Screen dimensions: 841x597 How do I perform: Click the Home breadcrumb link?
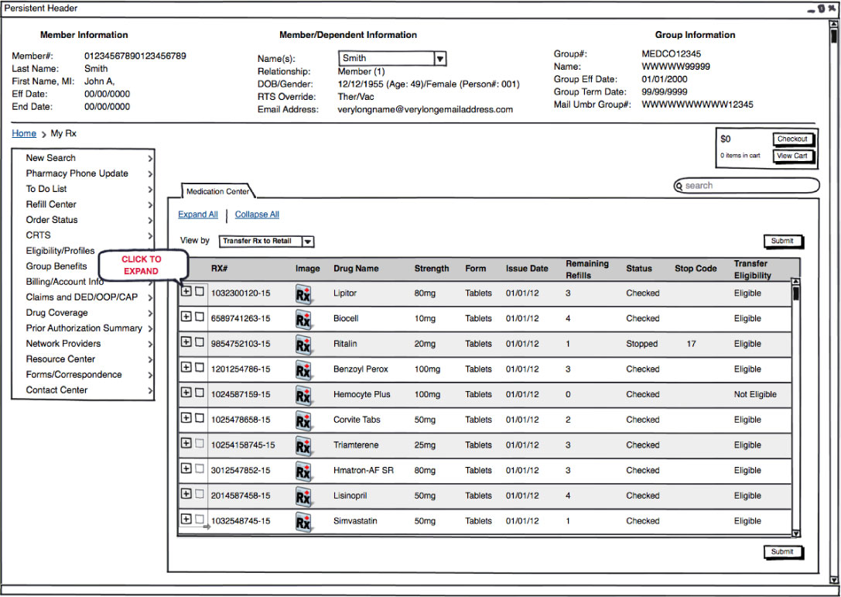[24, 133]
